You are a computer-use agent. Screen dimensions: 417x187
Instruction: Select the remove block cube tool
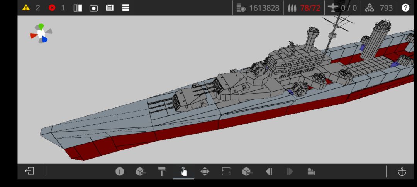(247, 172)
